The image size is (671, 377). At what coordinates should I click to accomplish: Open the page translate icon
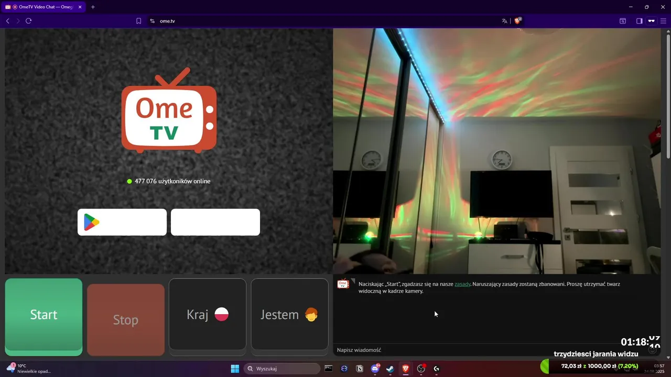click(x=504, y=21)
